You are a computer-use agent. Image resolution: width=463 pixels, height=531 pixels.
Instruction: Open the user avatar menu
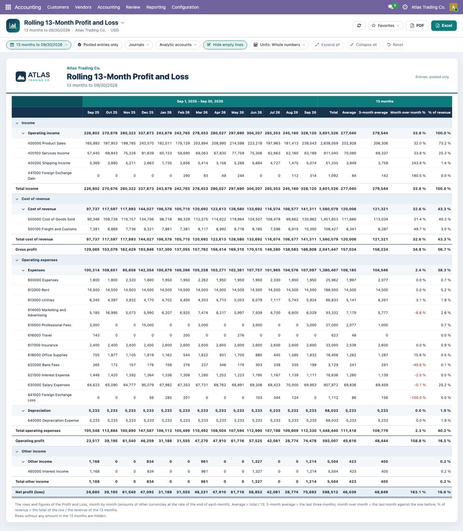453,7
